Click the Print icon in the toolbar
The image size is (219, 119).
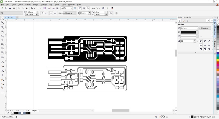[x=14, y=8]
